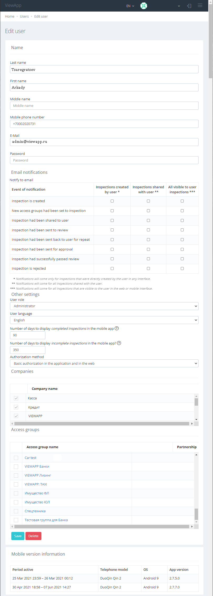Open the User role dropdown

[x=104, y=306]
